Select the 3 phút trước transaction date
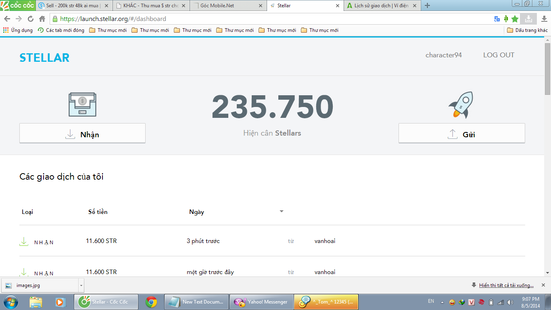The image size is (551, 310). (x=203, y=241)
